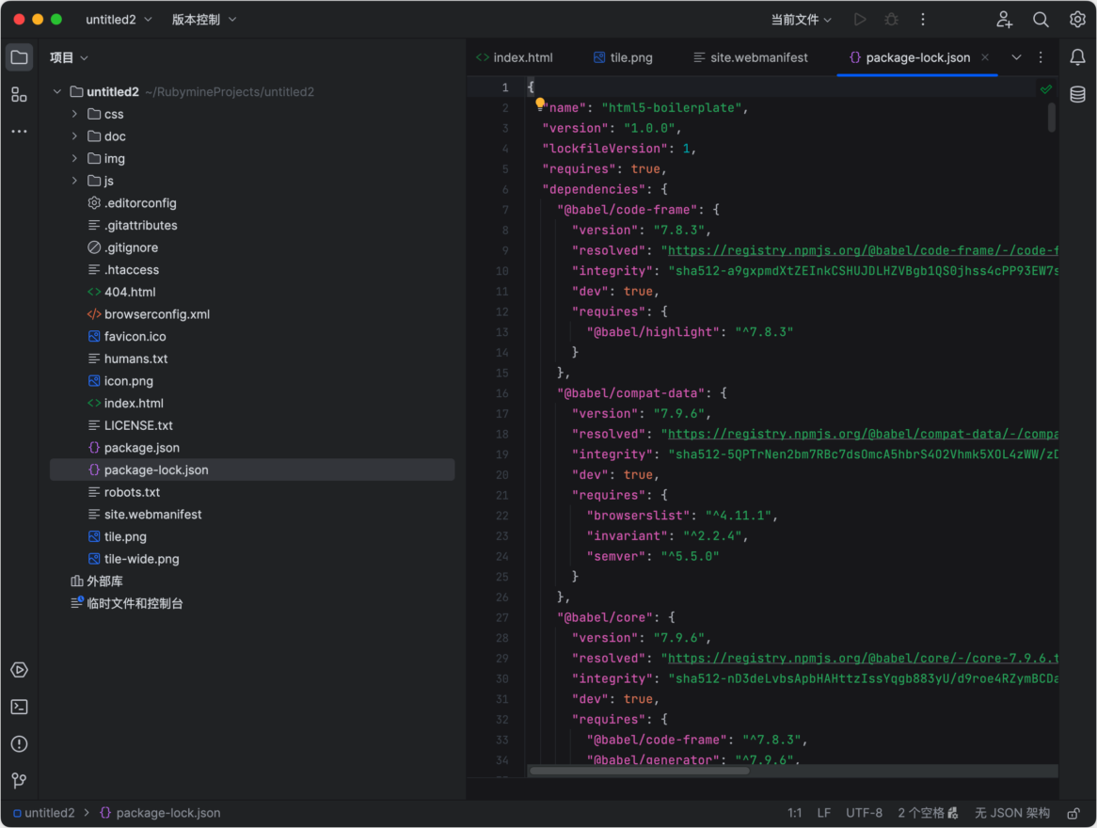
Task: Open the 版本控制 dropdown
Action: (203, 20)
